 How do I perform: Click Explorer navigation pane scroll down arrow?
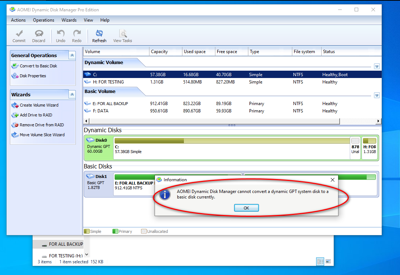(87, 254)
